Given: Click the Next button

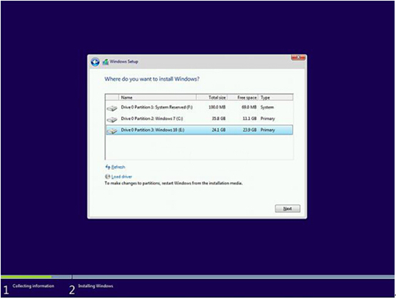Looking at the screenshot, I should pyautogui.click(x=288, y=209).
